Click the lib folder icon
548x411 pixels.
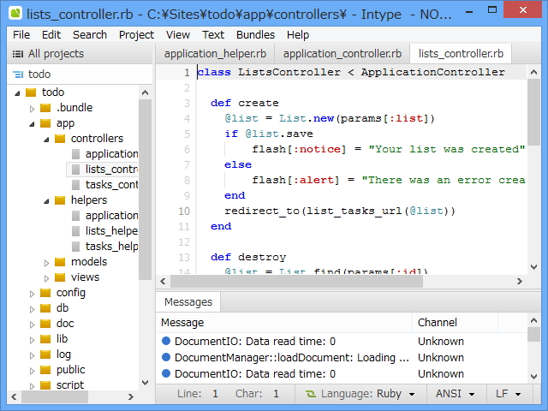click(45, 339)
